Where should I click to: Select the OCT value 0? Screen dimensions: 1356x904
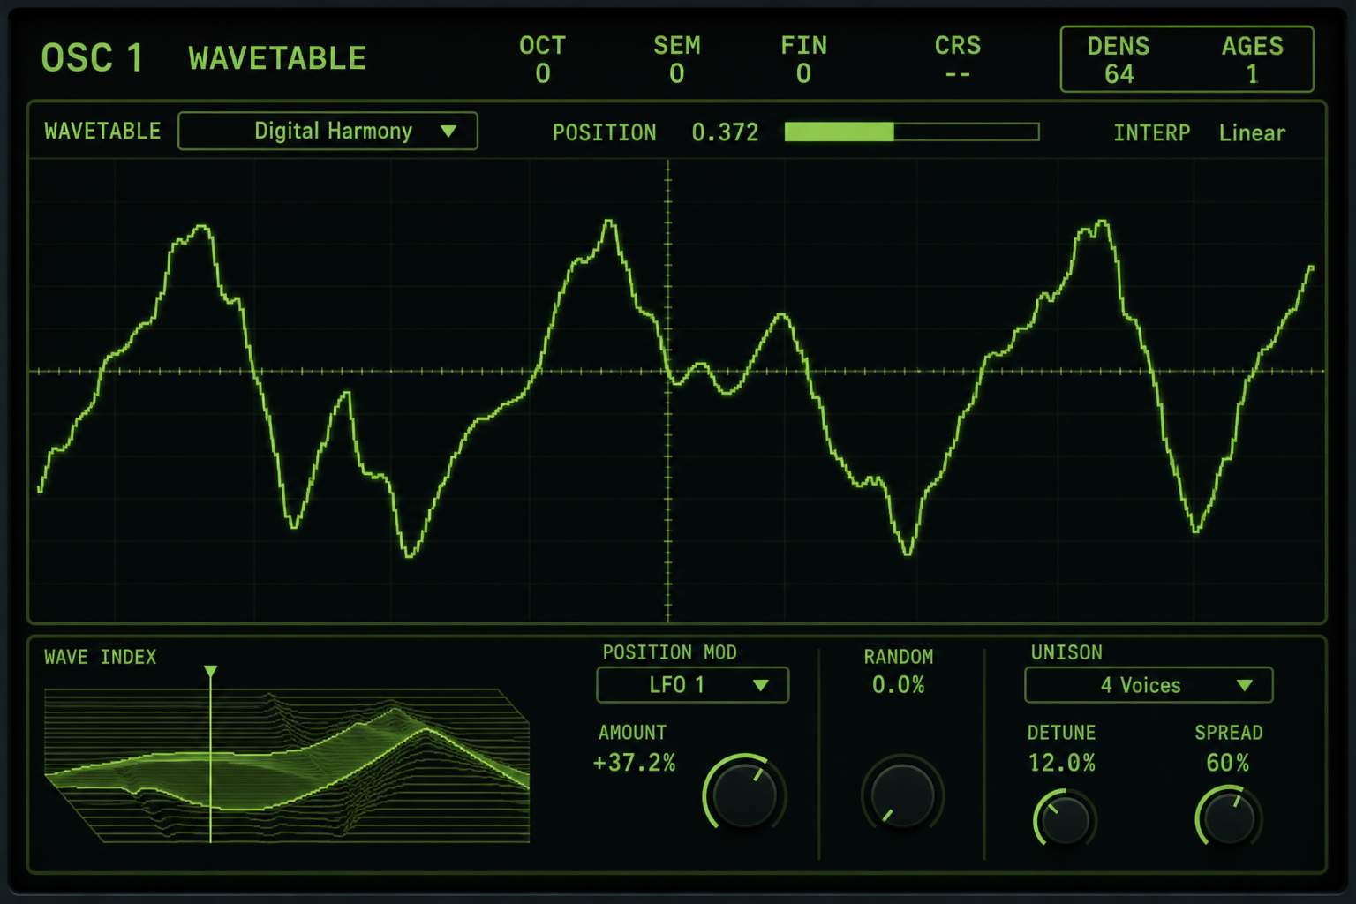pyautogui.click(x=542, y=74)
